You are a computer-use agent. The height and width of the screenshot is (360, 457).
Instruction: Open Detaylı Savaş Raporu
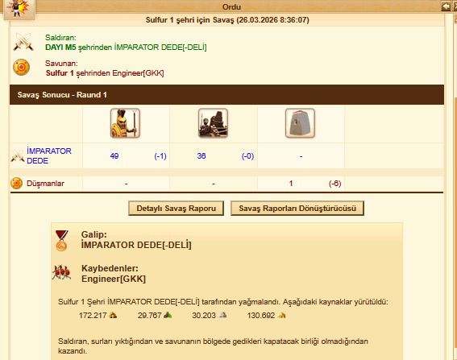coord(176,209)
